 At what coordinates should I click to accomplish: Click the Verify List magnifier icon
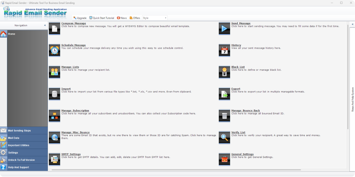click(x=224, y=138)
